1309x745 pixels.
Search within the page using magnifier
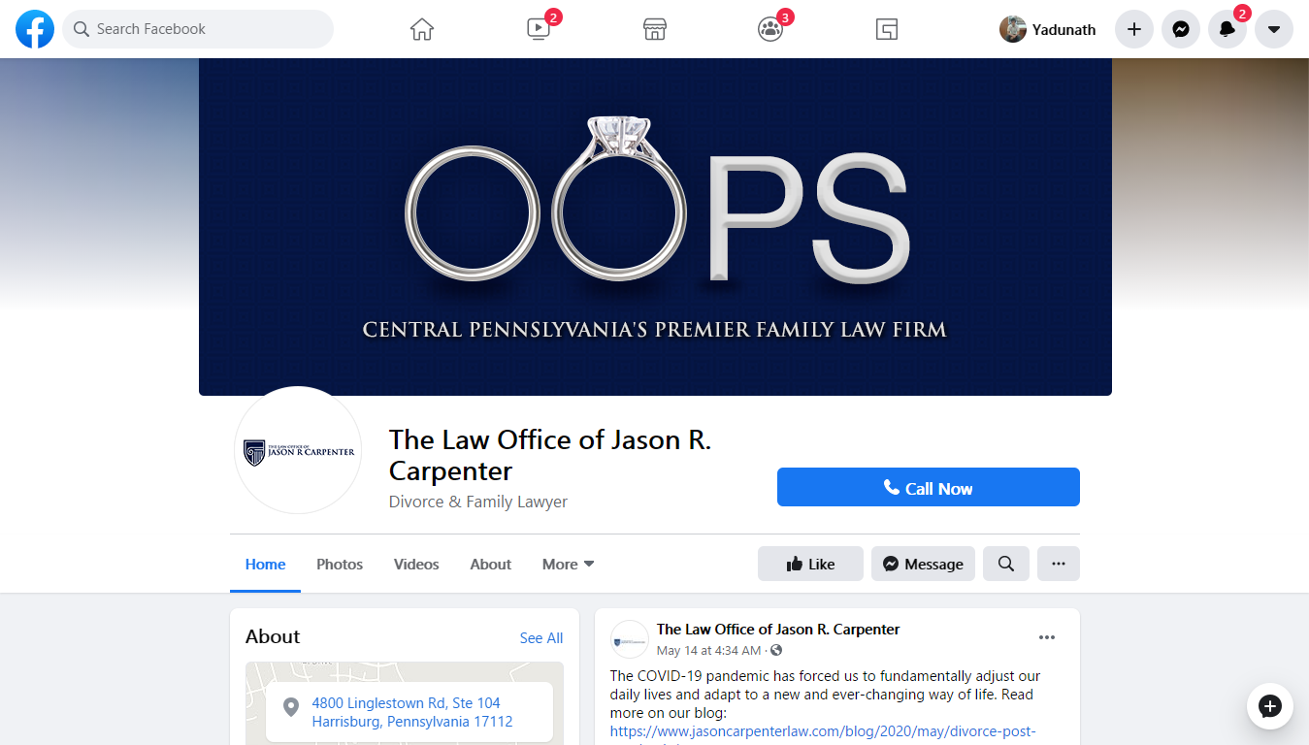(x=1006, y=564)
